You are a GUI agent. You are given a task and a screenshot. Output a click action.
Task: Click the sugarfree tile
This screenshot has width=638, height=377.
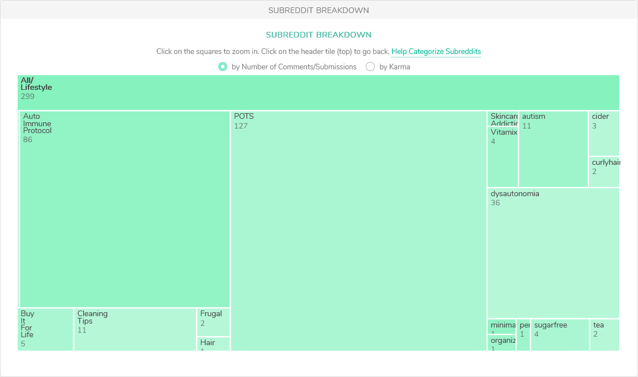coord(560,335)
